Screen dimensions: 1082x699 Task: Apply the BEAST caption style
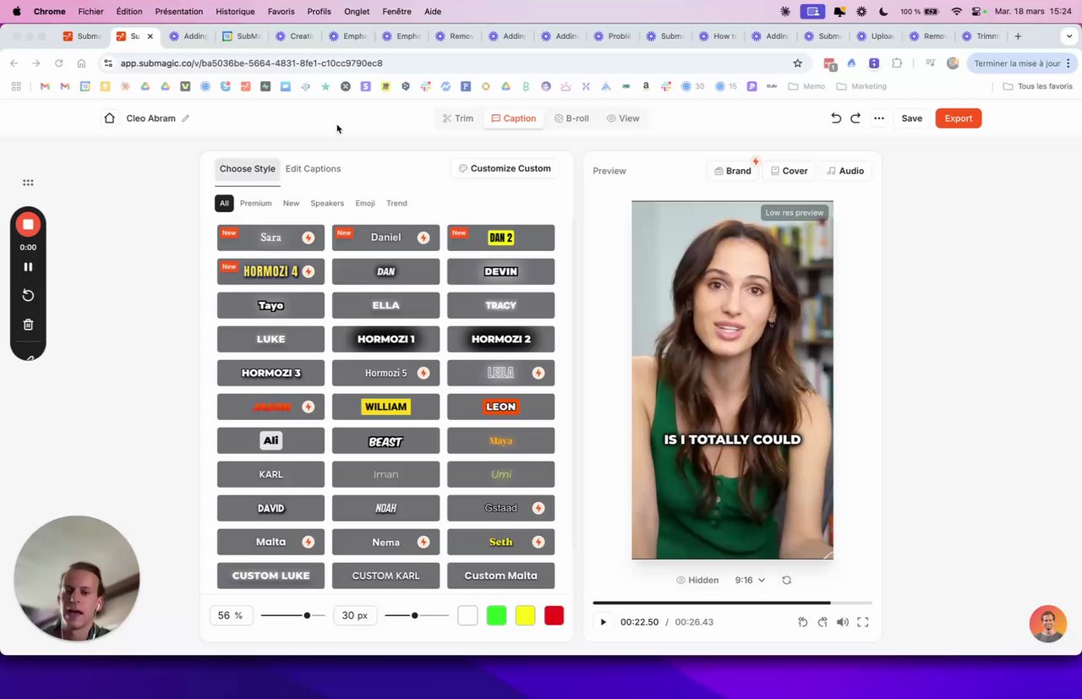pos(385,440)
